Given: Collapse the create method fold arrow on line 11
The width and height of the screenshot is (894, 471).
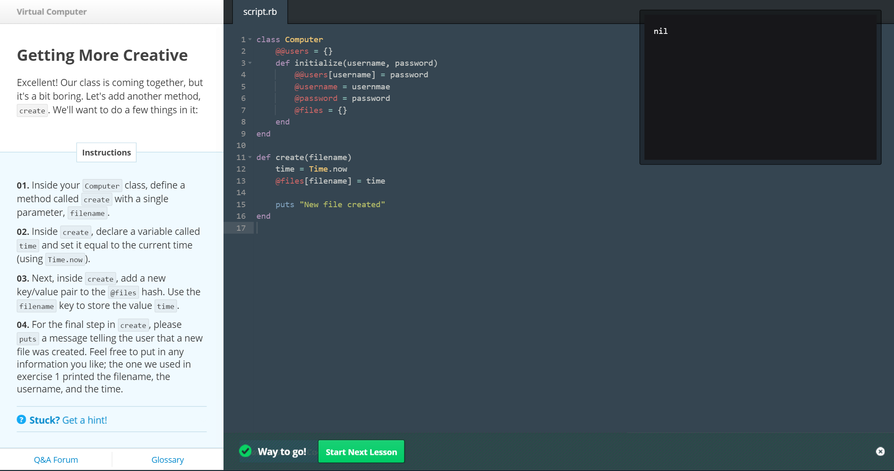Looking at the screenshot, I should pyautogui.click(x=250, y=157).
